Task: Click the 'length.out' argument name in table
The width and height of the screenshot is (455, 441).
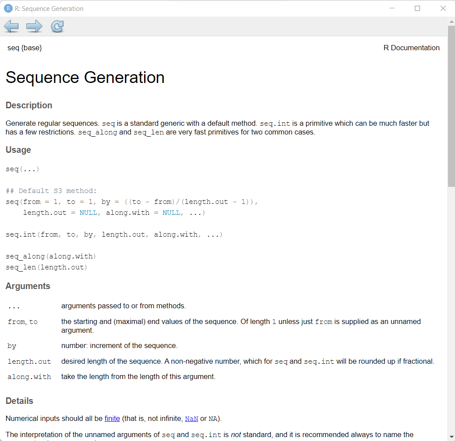Action: (x=29, y=362)
